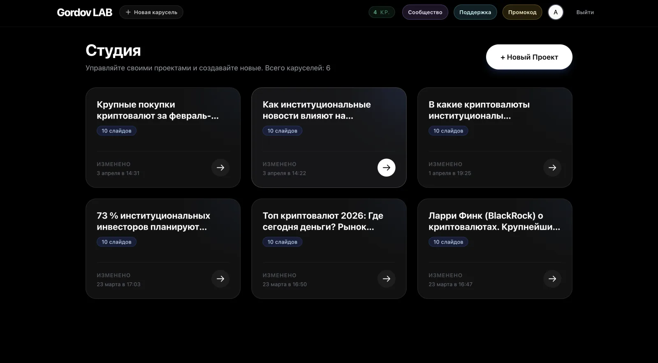Click the date '1 апреля в 19:25'

pyautogui.click(x=450, y=173)
